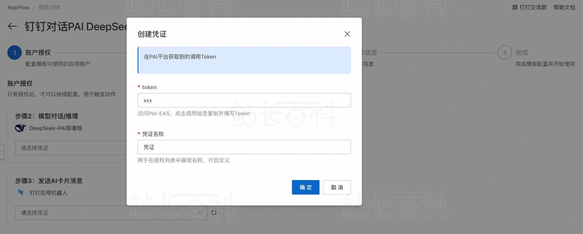
Task: Click the token input field
Action: [244, 100]
